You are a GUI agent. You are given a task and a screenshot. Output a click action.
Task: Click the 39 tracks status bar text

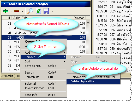(11, 76)
